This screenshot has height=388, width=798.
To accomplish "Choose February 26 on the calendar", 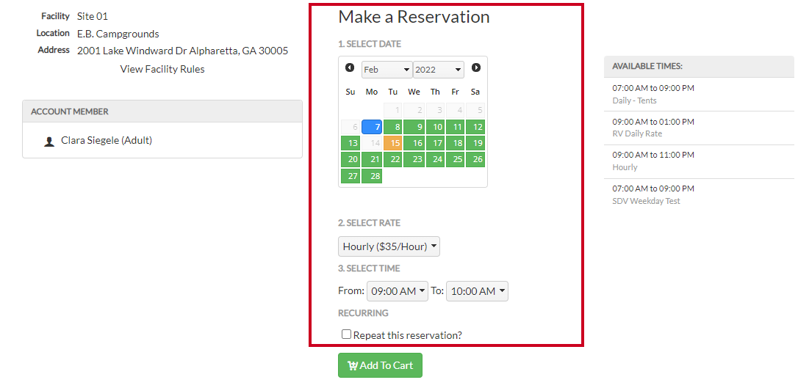I will (475, 159).
